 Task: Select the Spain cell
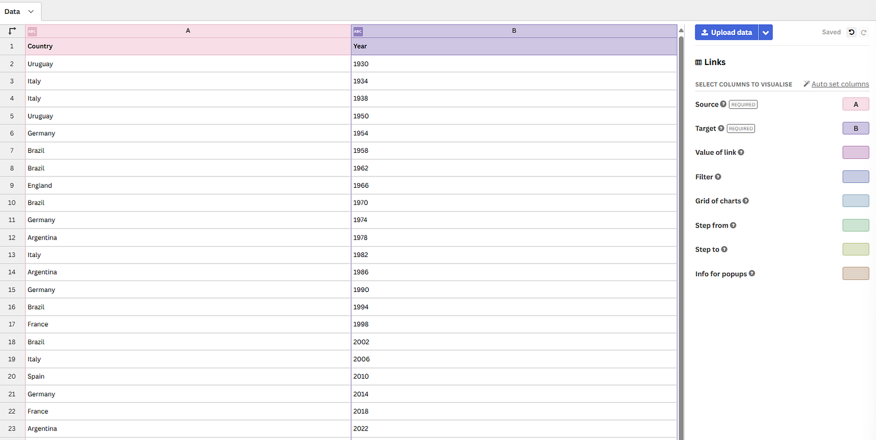188,377
